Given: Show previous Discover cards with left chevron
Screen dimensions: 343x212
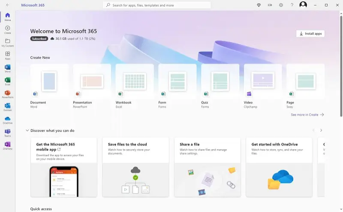Looking at the screenshot, I should (314, 130).
